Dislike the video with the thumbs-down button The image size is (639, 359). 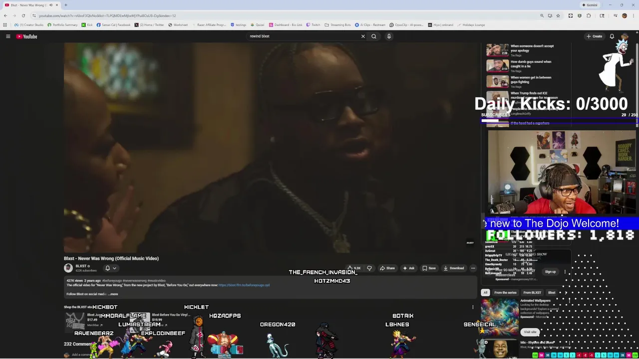[369, 268]
